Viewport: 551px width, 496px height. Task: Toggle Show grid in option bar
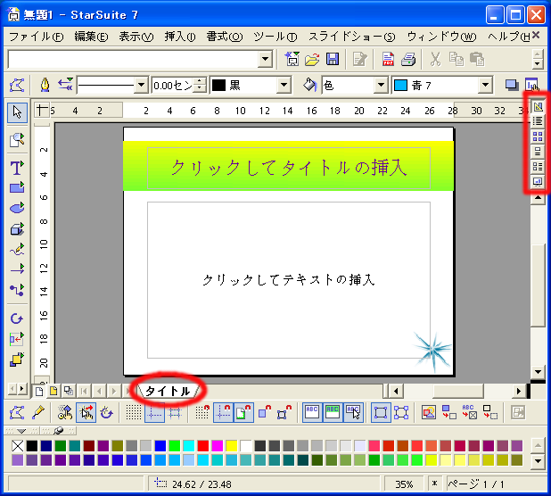tap(134, 412)
